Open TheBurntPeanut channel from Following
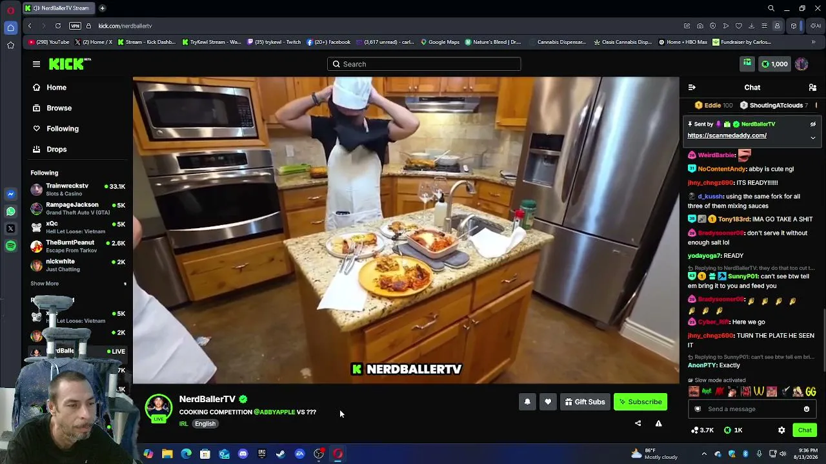Image resolution: width=826 pixels, height=464 pixels. pos(78,246)
